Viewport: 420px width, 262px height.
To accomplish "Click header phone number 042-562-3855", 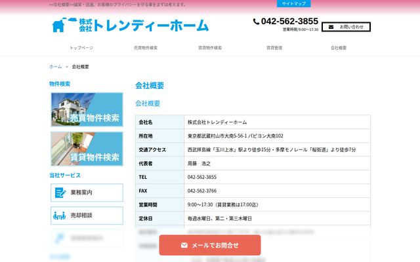I will [x=289, y=21].
